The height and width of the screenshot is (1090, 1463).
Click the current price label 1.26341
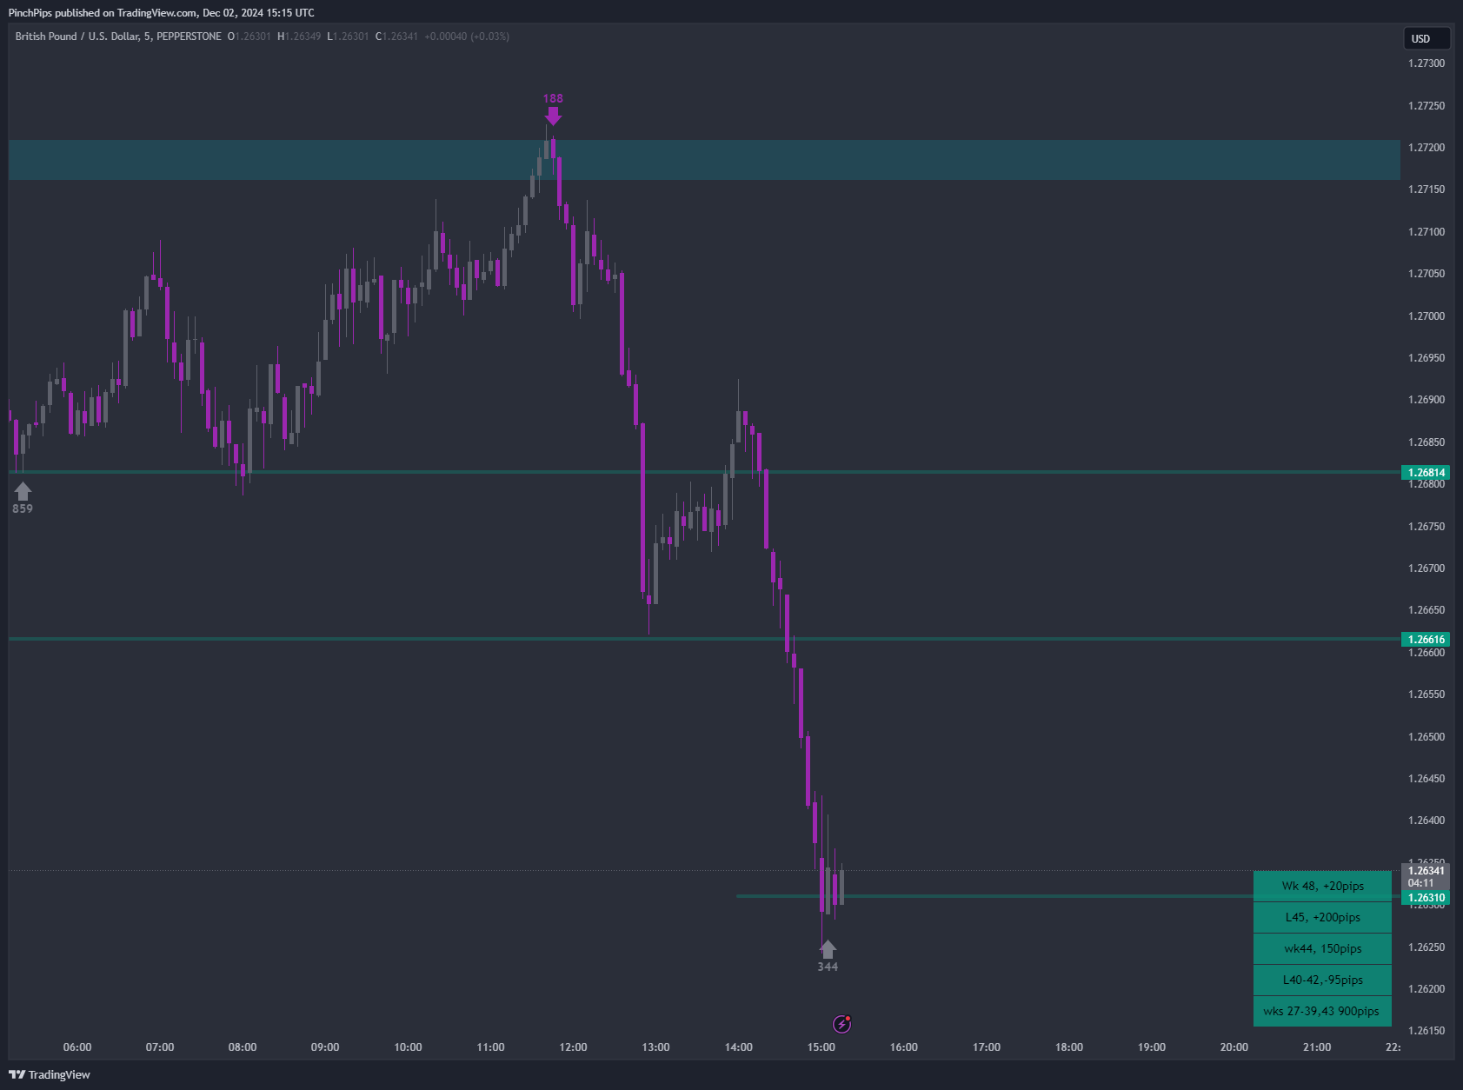tap(1426, 871)
